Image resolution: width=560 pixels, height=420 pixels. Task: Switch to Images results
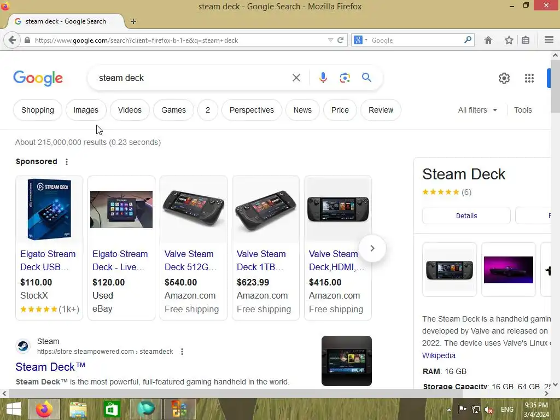(86, 110)
